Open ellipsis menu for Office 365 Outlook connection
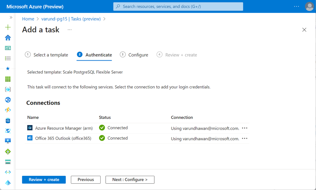The height and width of the screenshot is (190, 316). click(x=245, y=138)
